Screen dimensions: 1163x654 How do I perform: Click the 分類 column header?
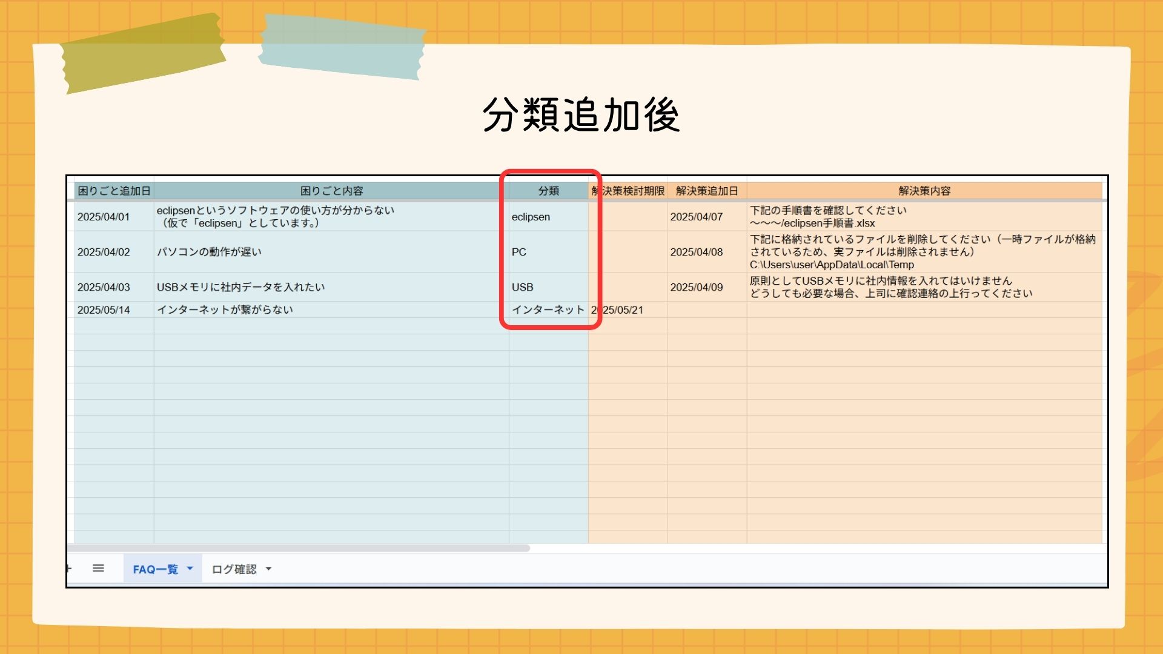click(x=548, y=191)
